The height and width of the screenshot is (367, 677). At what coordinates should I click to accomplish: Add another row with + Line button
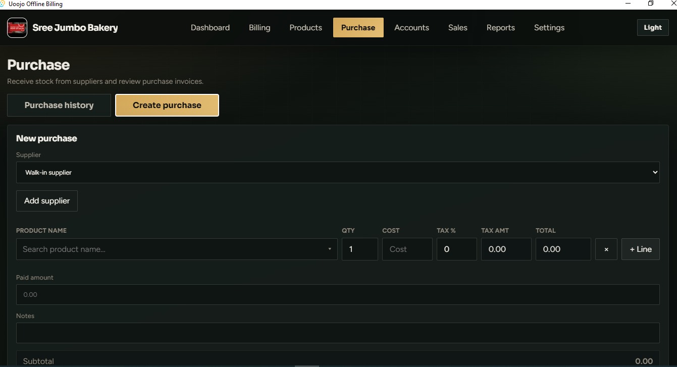point(641,249)
